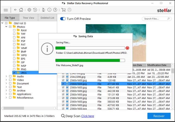Expand the Audio tree node
This screenshot has height=122, width=175.
point(6,76)
